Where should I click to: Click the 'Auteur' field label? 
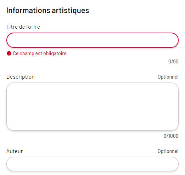coord(15,151)
